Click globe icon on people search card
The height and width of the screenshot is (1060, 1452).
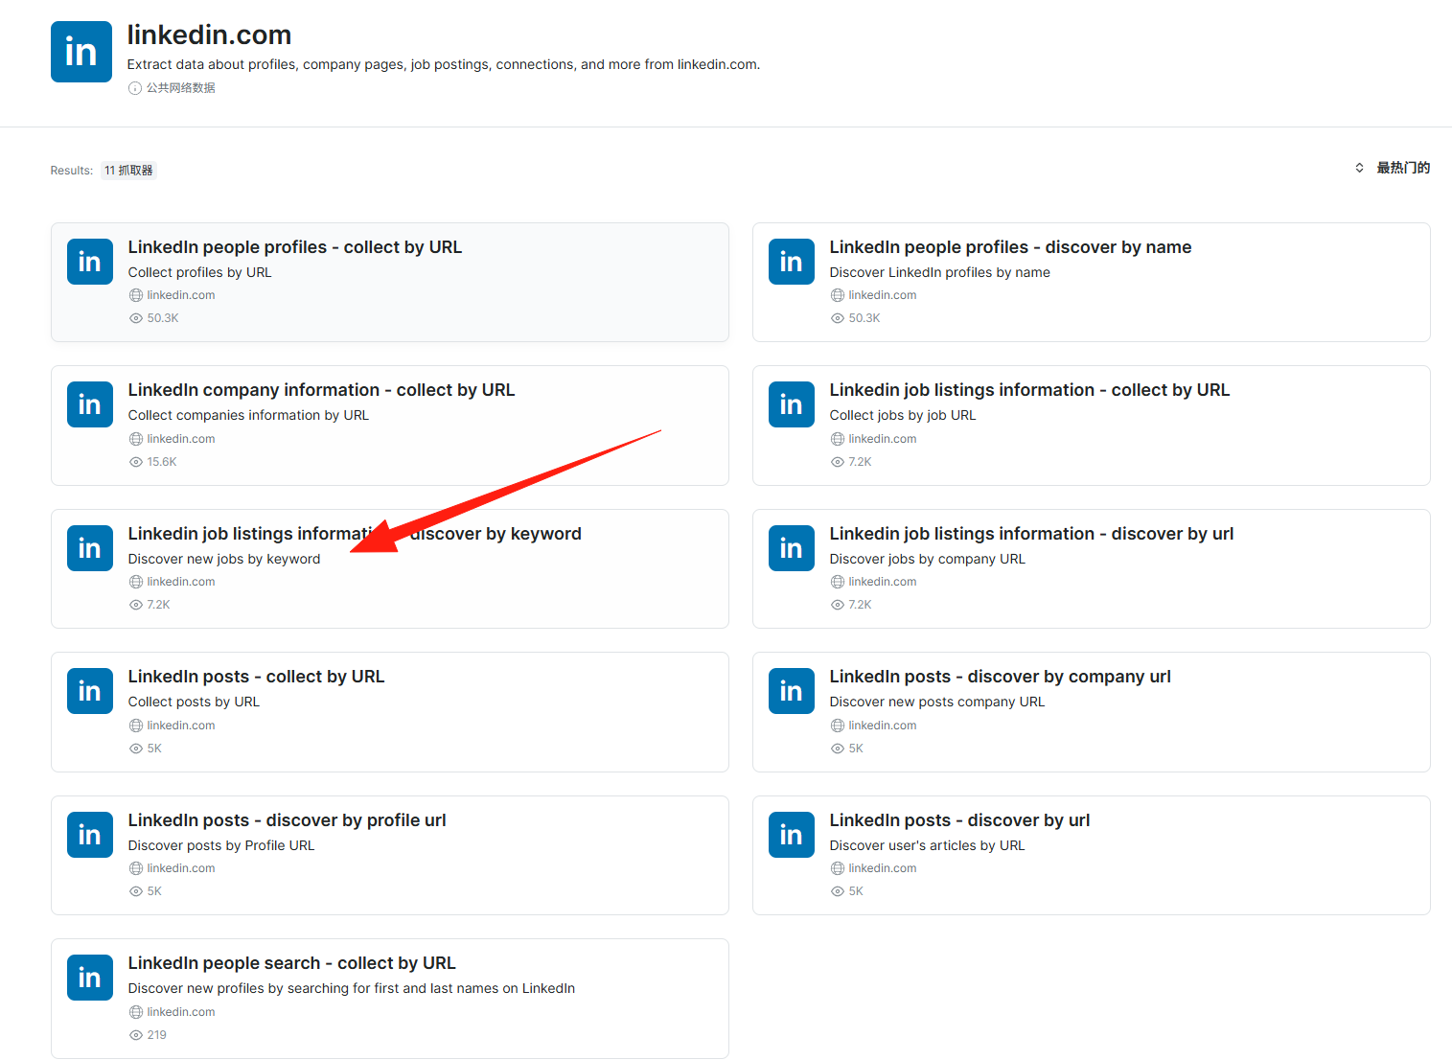tap(136, 1012)
